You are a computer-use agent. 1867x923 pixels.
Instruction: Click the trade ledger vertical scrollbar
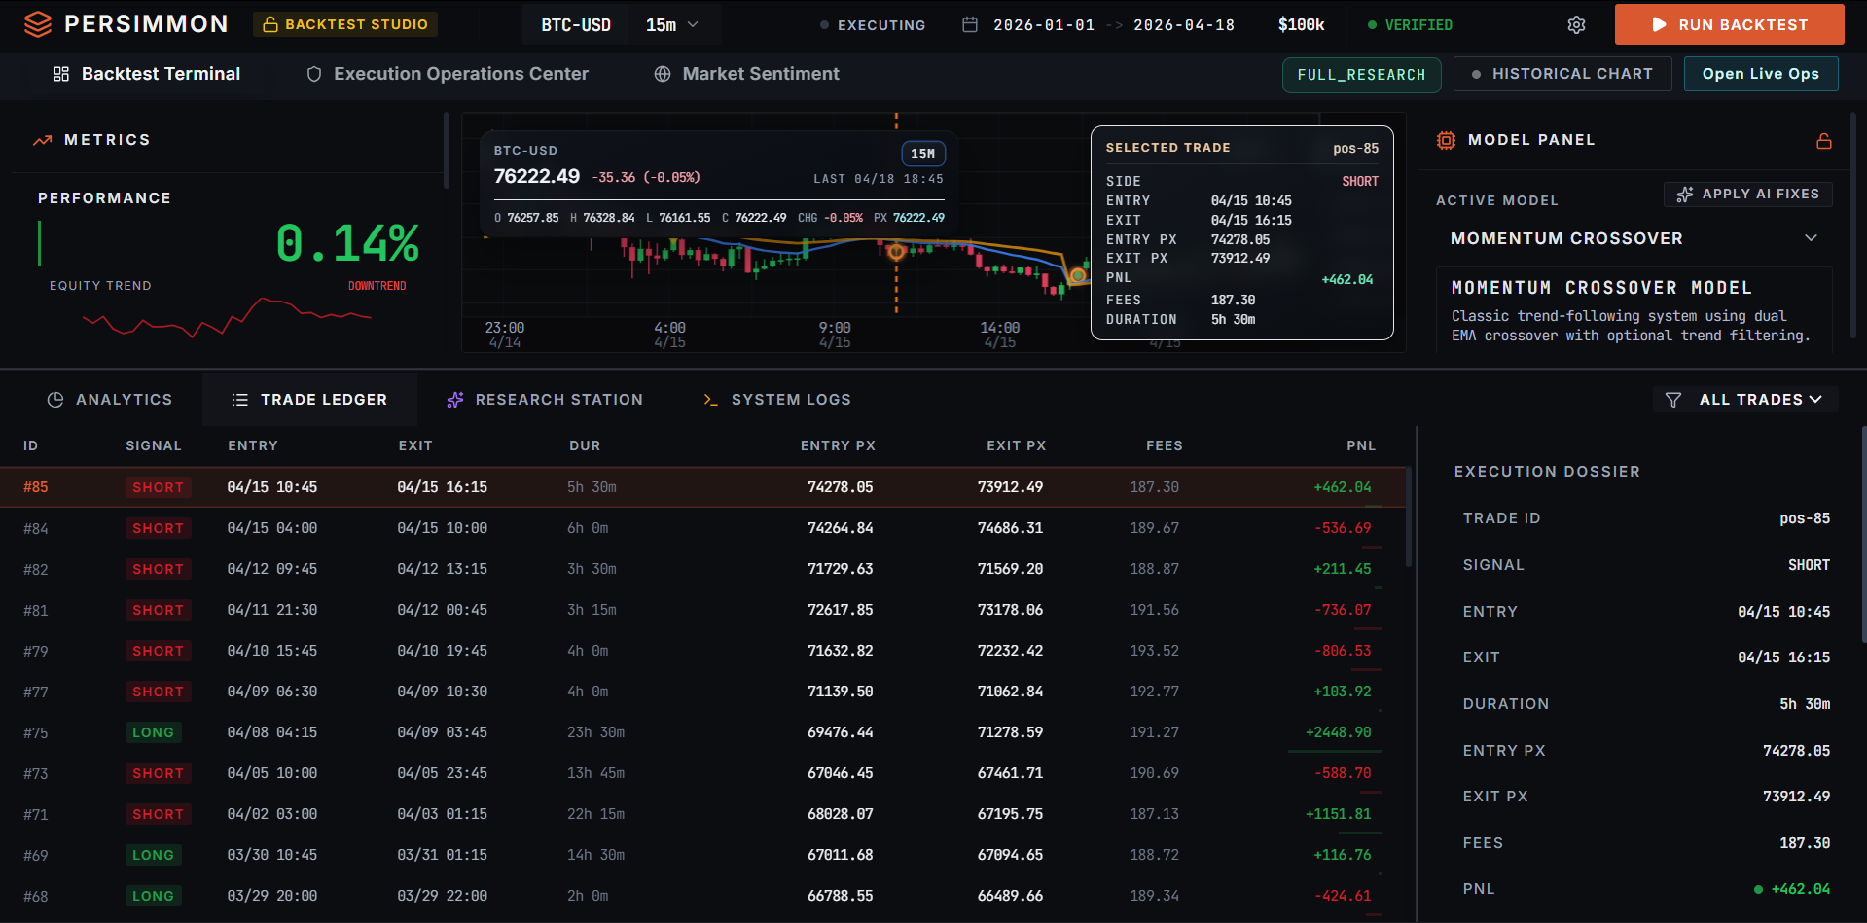click(1408, 515)
